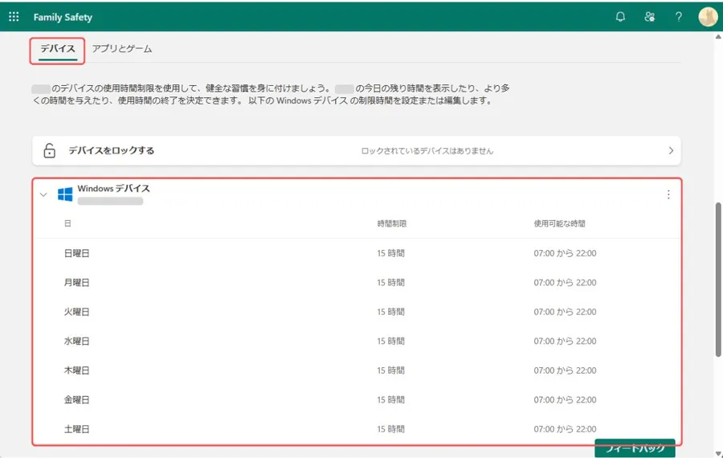Switch to the アプリとゲーム tab
723x458 pixels.
[121, 49]
